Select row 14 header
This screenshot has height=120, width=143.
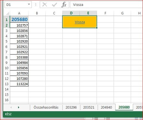[7, 89]
